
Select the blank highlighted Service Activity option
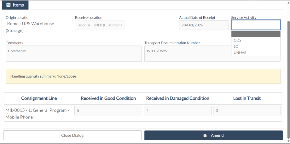point(256,34)
